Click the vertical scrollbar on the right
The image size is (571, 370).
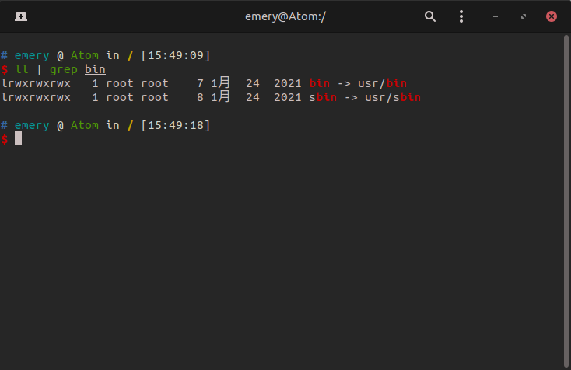coord(566,194)
